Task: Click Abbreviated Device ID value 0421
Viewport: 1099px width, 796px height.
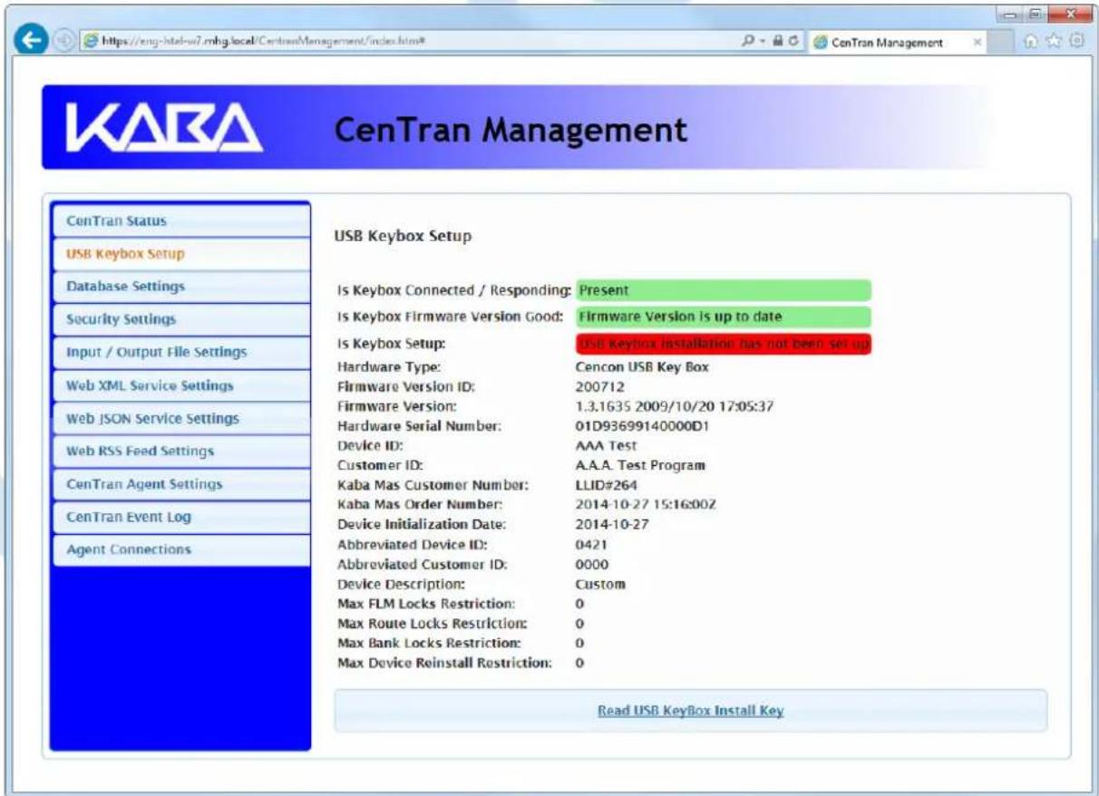Action: 591,545
